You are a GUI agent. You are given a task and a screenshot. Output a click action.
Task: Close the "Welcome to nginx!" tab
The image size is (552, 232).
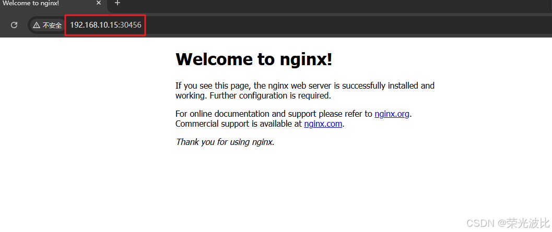pyautogui.click(x=99, y=3)
